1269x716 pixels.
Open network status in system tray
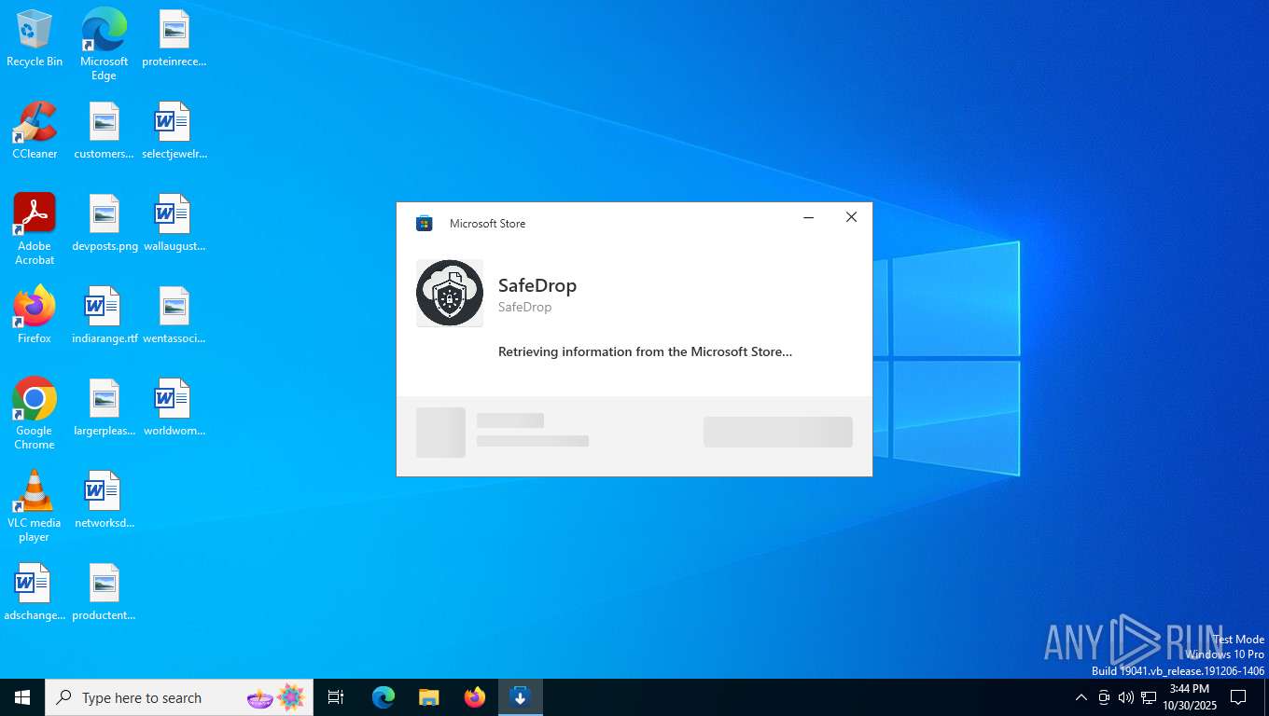[1149, 697]
